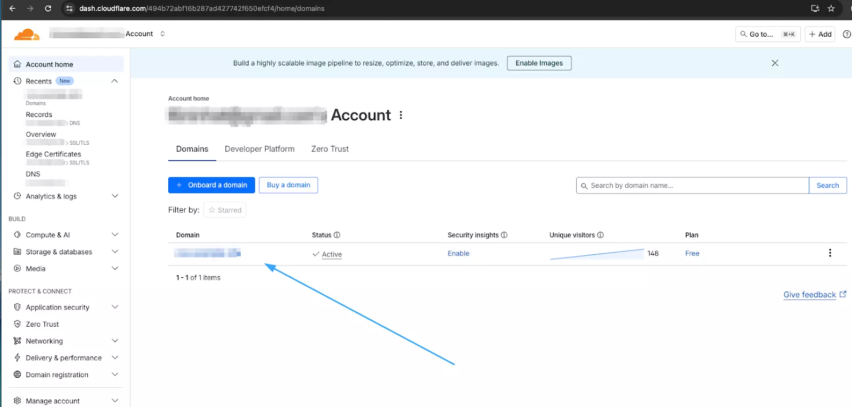852x407 pixels.
Task: Click the Enable security insights link
Action: click(x=458, y=253)
